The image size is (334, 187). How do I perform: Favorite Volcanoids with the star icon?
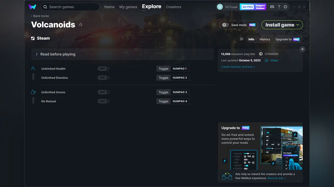point(81,25)
